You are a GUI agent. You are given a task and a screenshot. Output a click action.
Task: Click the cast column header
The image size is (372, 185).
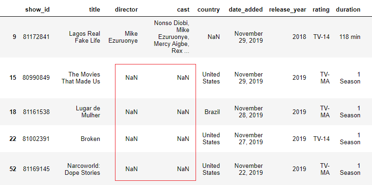(183, 10)
